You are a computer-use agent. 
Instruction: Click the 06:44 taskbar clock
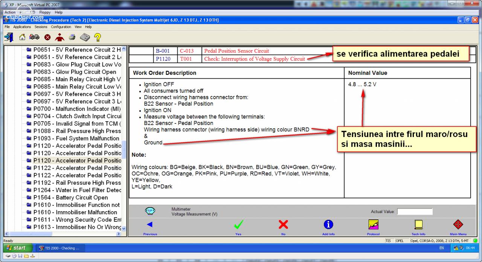pyautogui.click(x=470, y=248)
